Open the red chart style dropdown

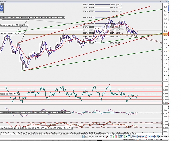pos(107,137)
